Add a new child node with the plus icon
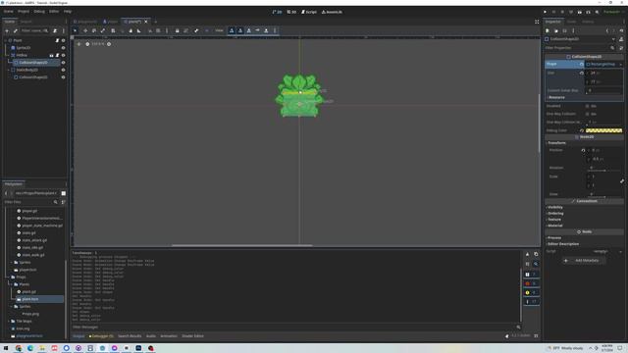 click(x=7, y=30)
